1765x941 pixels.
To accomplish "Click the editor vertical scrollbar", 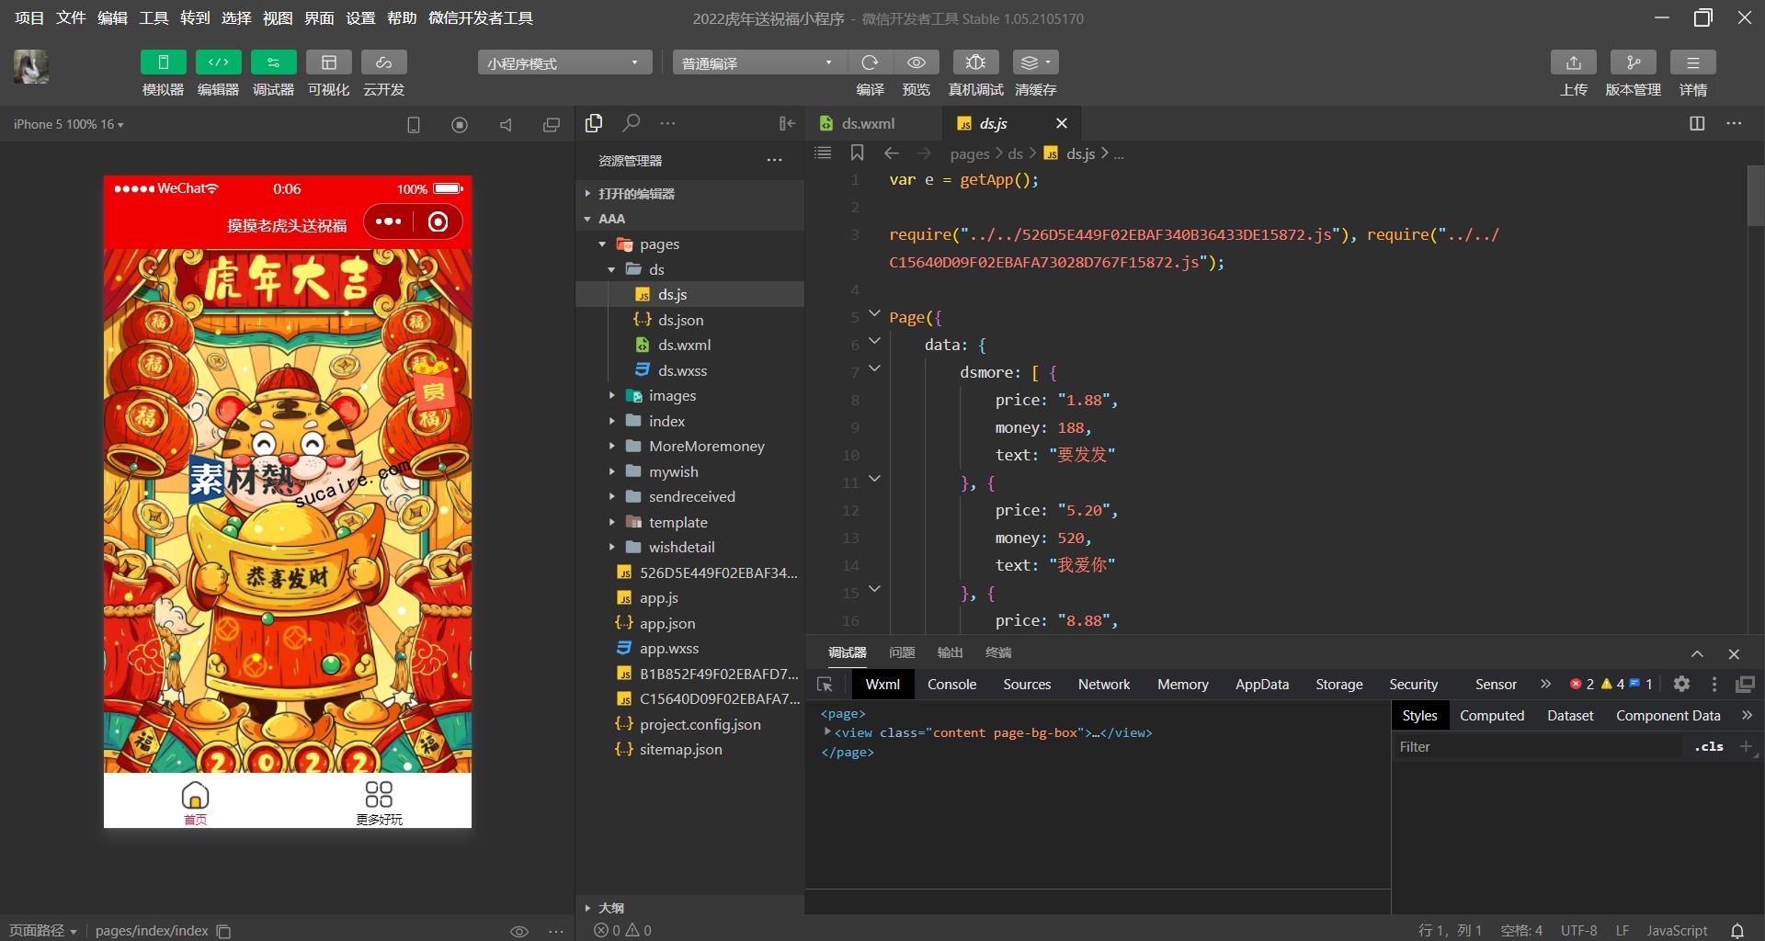I will (x=1755, y=196).
